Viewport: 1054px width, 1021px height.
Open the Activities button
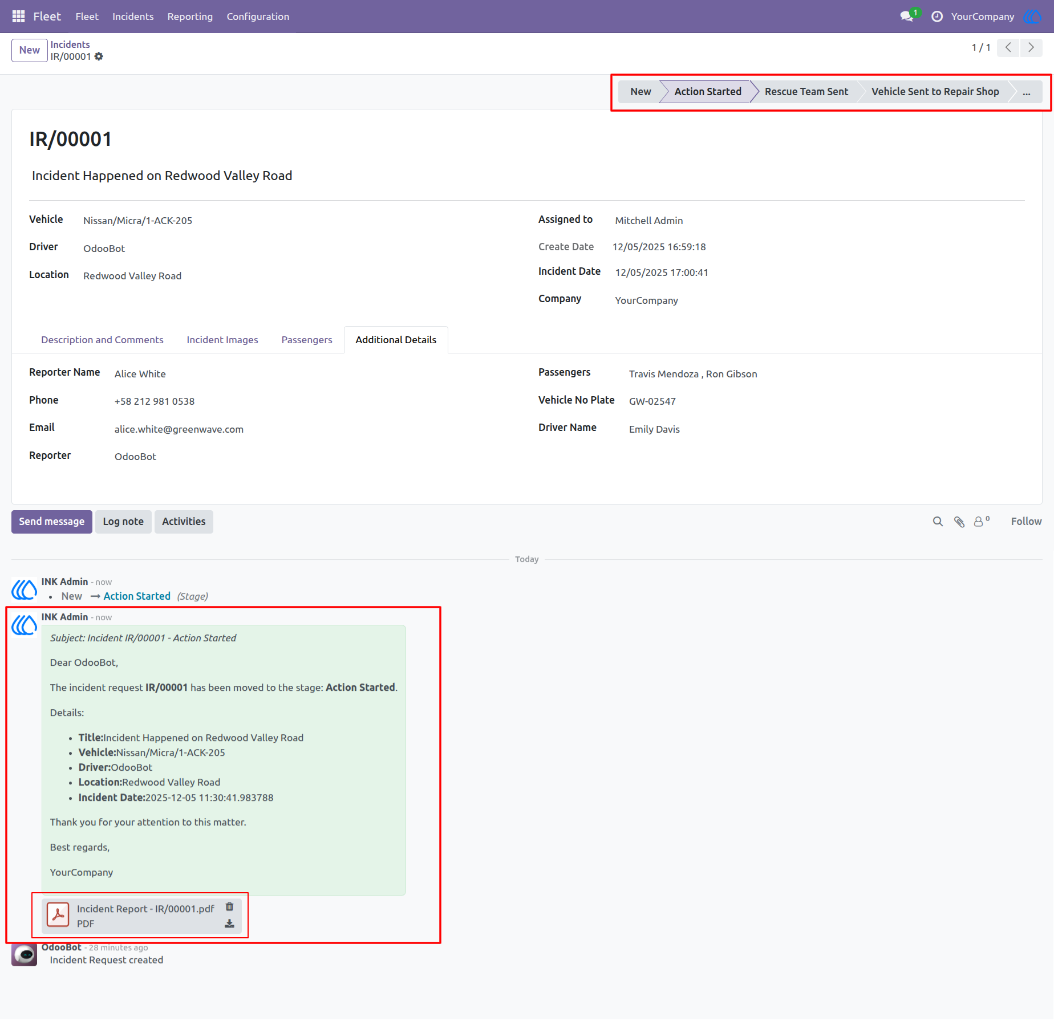tap(184, 522)
